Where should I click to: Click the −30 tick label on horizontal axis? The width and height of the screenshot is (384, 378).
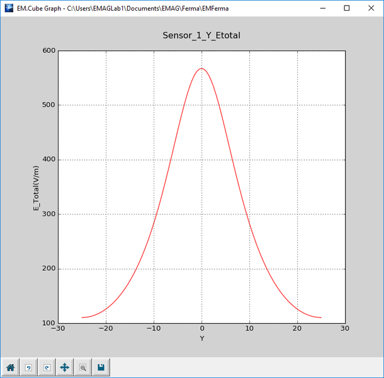58,328
